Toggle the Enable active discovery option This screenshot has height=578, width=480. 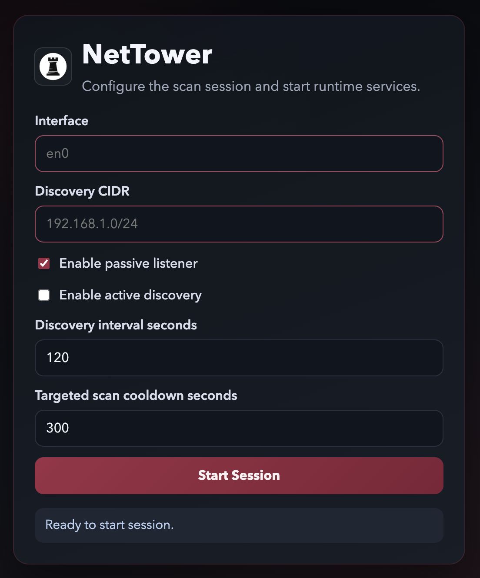[x=43, y=295]
